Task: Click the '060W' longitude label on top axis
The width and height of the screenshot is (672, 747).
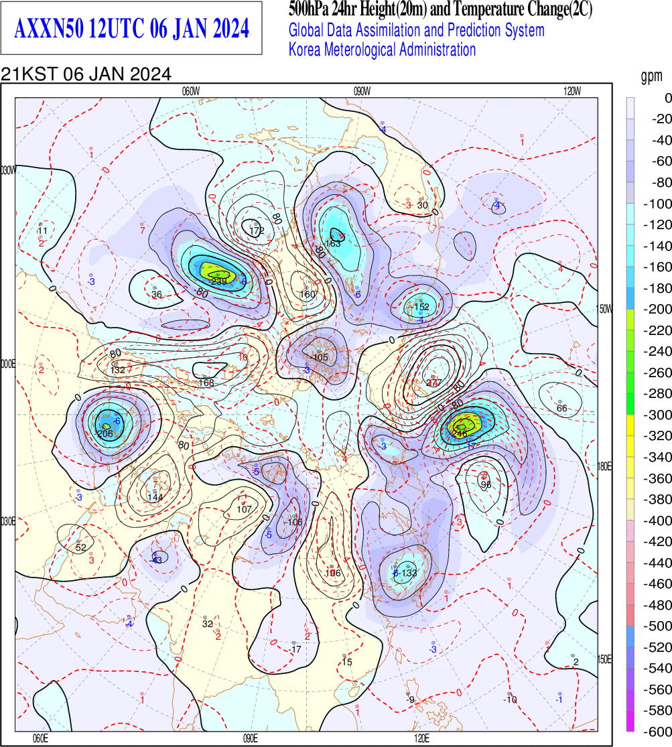Action: coord(191,92)
